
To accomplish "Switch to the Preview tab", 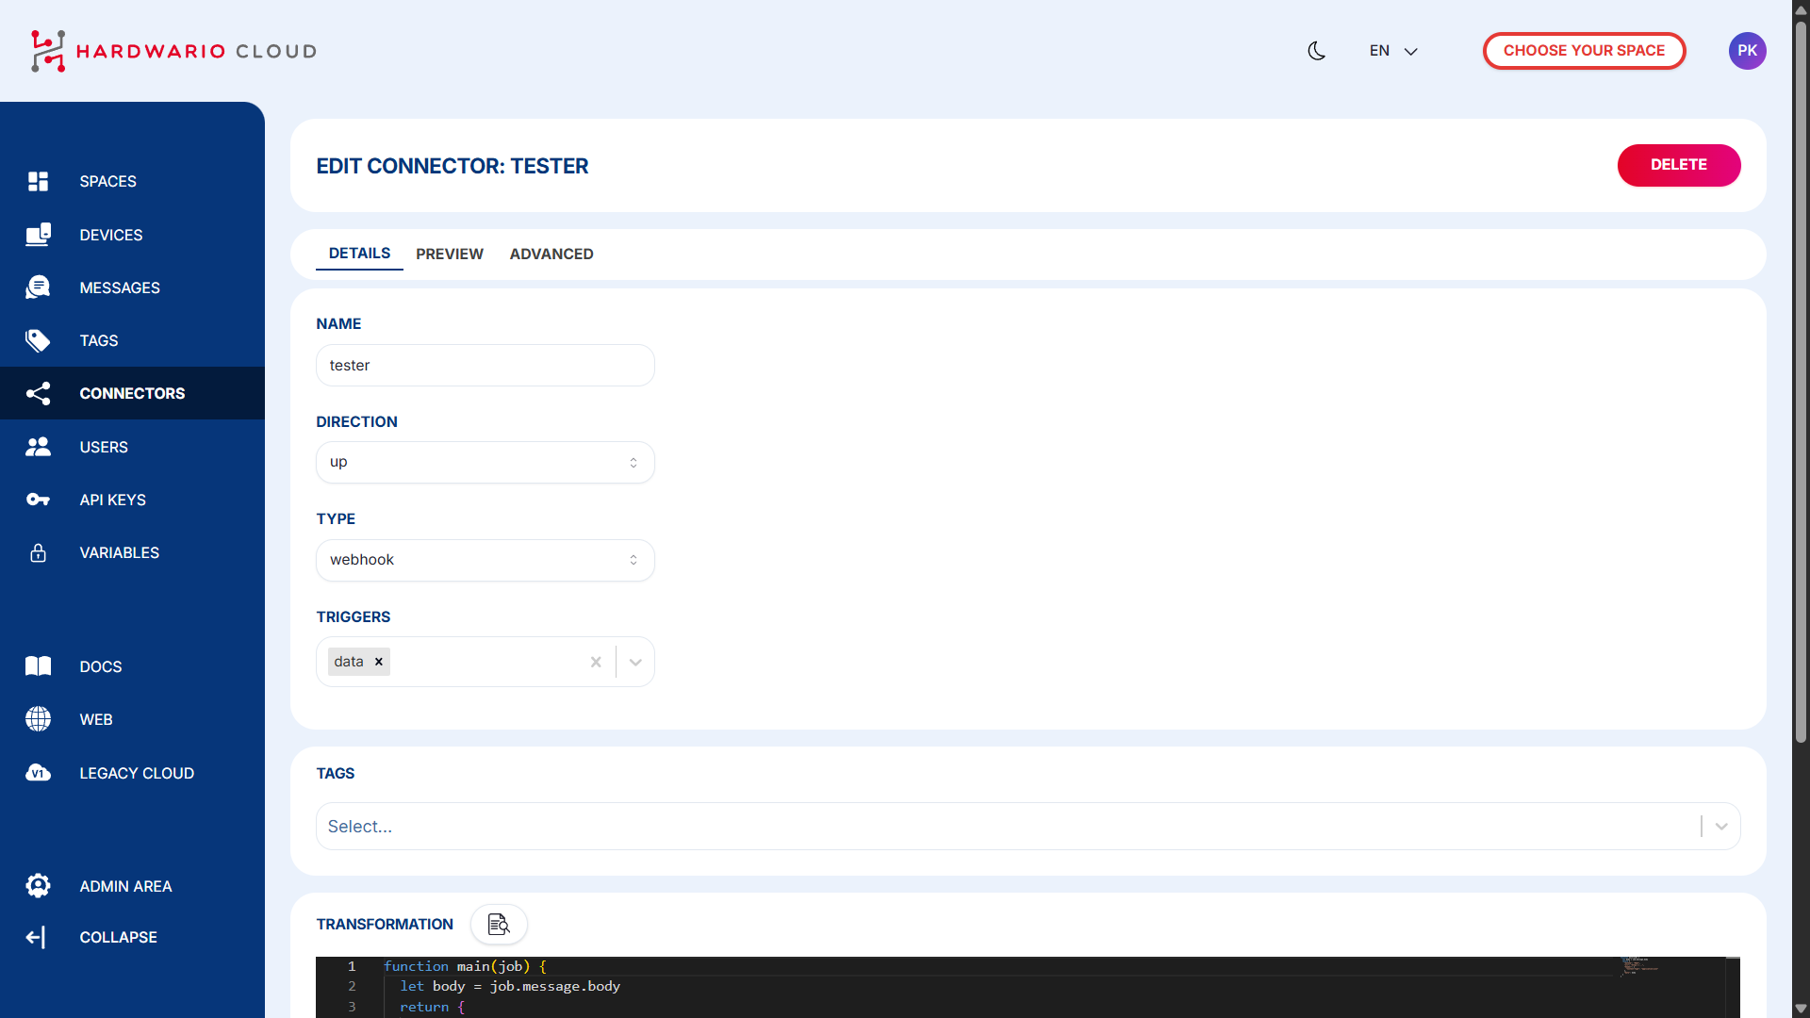I will click(x=449, y=254).
